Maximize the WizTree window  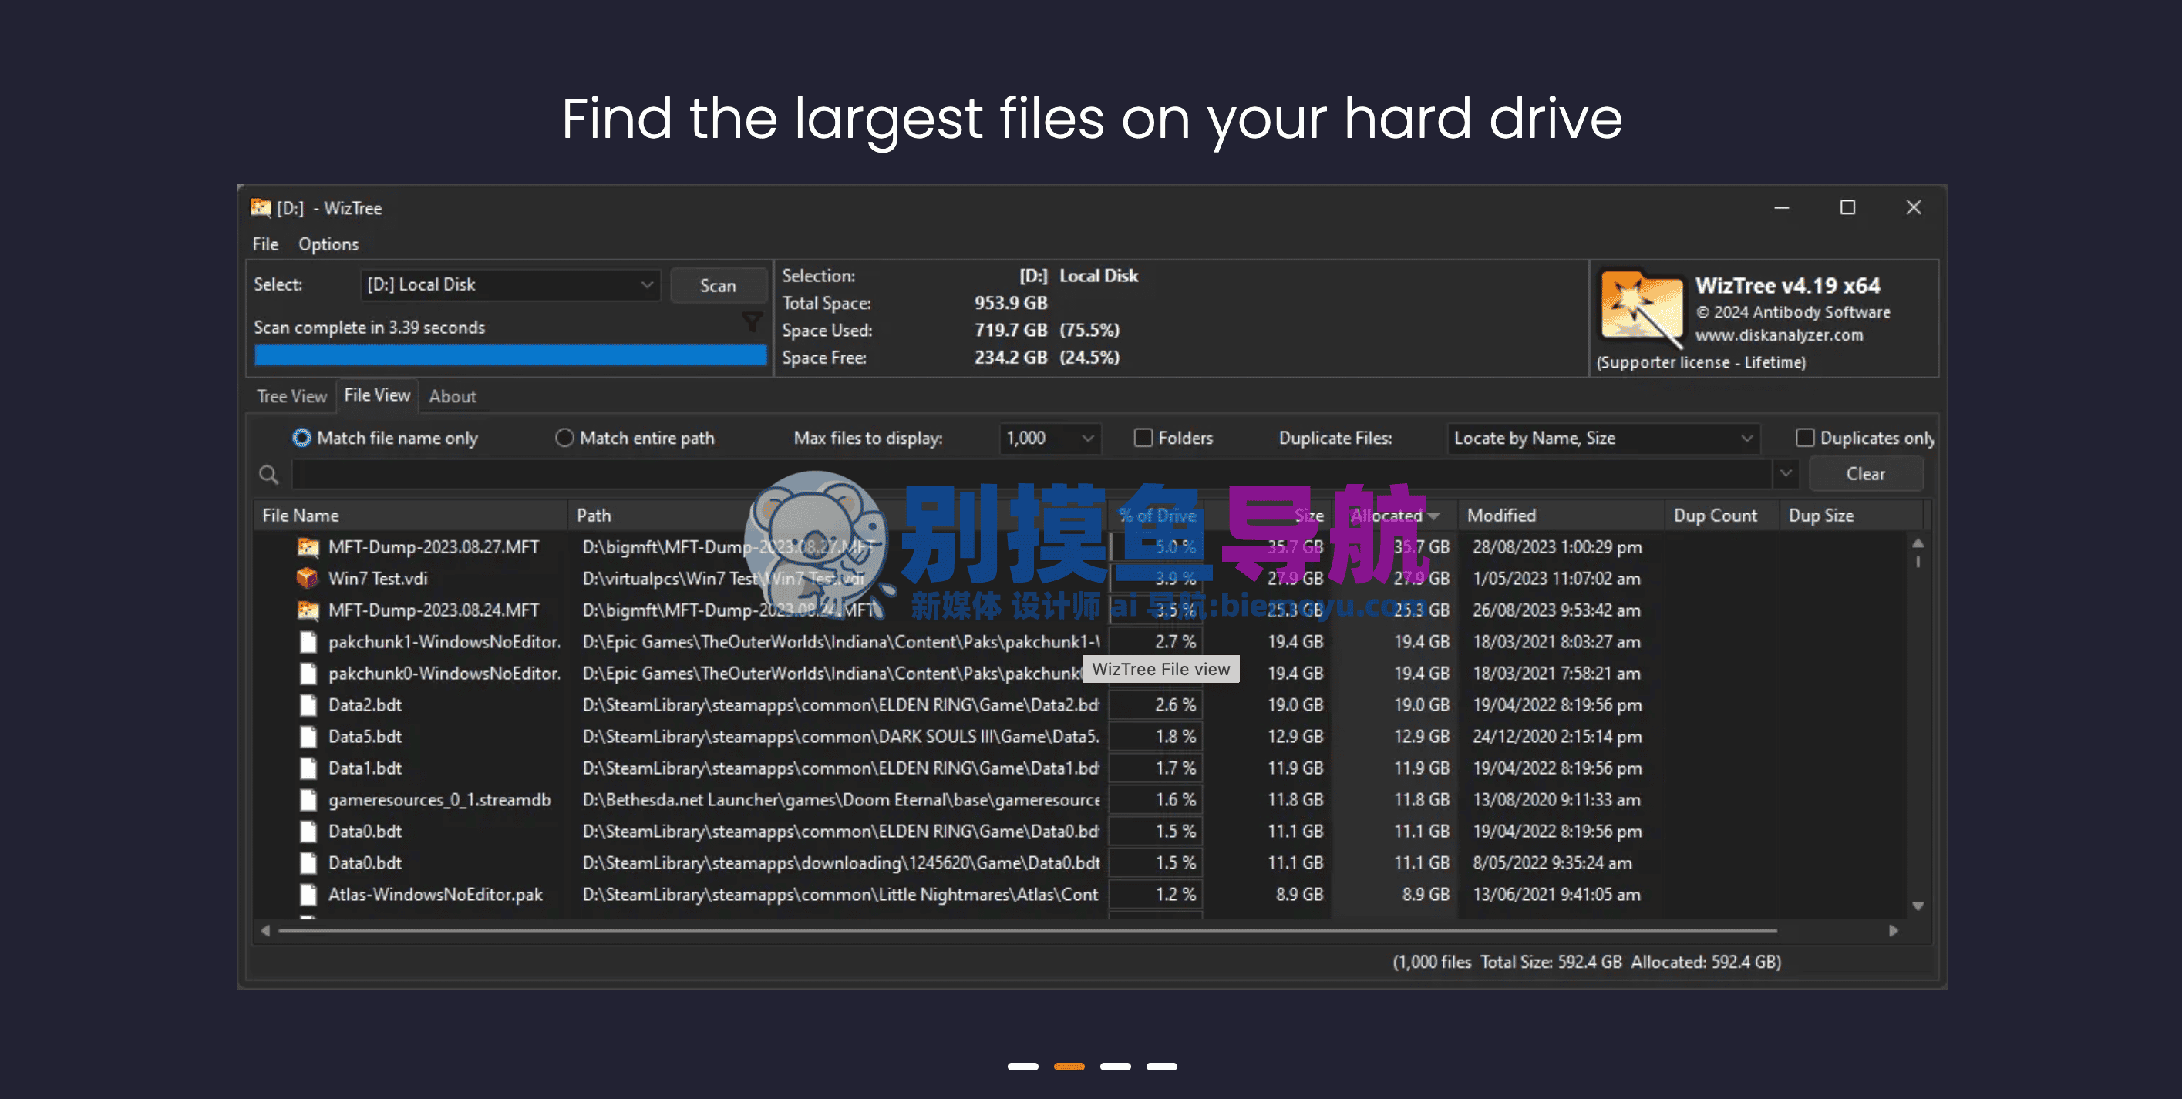tap(1847, 207)
